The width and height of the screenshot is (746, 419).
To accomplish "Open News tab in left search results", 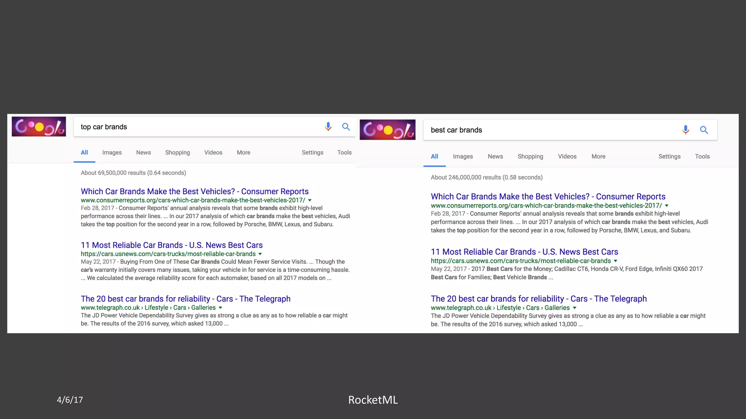I will point(144,152).
